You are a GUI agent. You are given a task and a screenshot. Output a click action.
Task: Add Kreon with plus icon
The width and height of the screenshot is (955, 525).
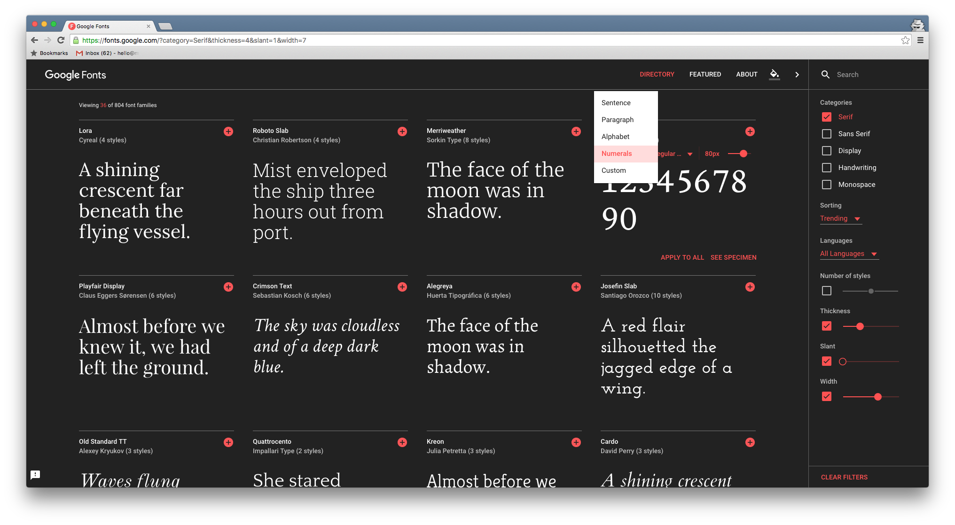(x=576, y=442)
